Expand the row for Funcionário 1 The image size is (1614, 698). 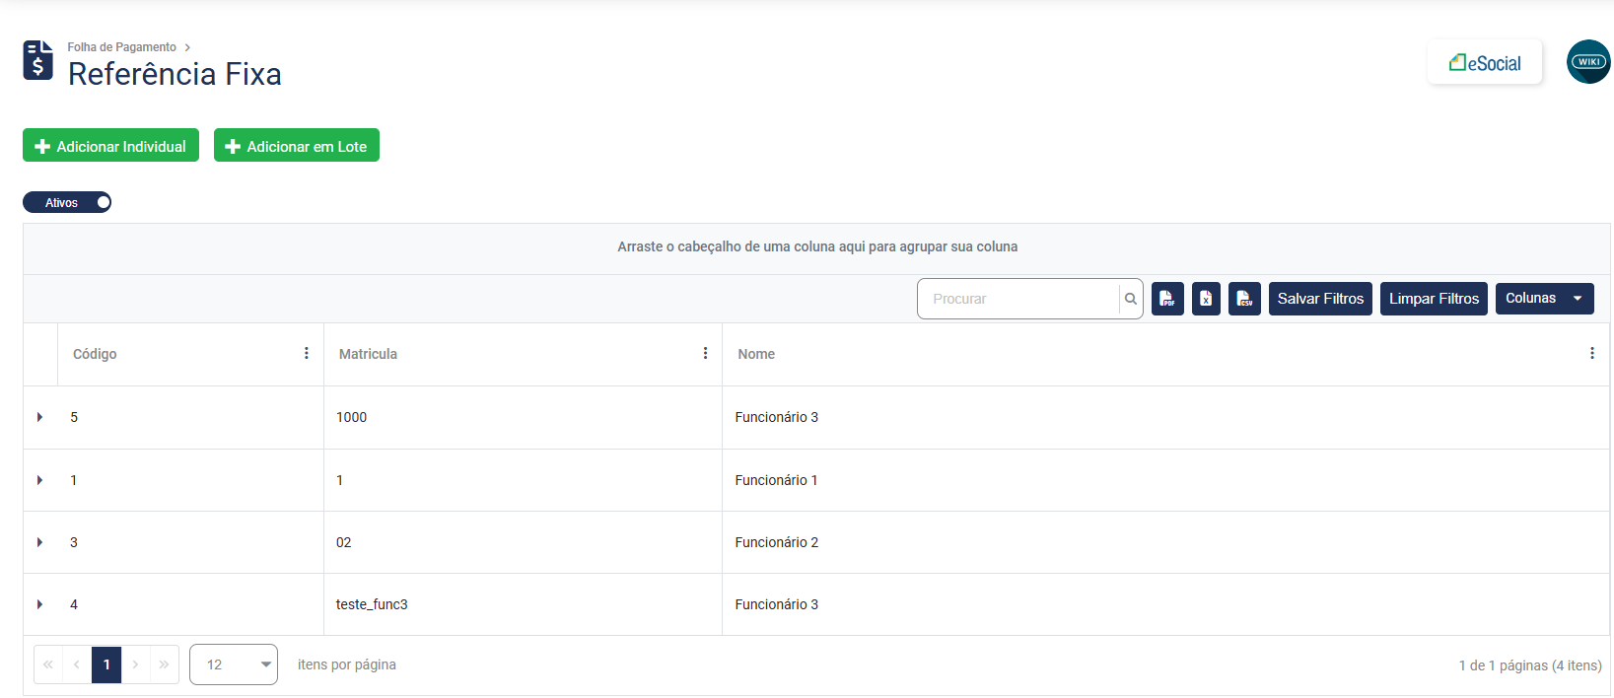[x=40, y=480]
